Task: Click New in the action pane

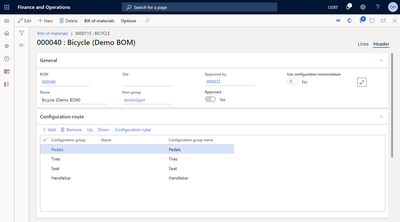Action: click(x=45, y=21)
